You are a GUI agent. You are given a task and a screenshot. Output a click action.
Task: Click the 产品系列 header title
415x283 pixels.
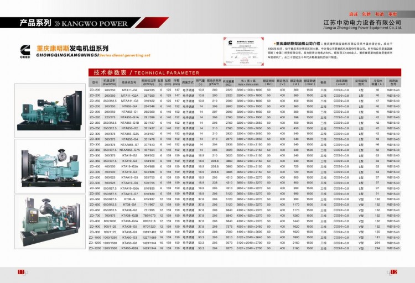35,23
